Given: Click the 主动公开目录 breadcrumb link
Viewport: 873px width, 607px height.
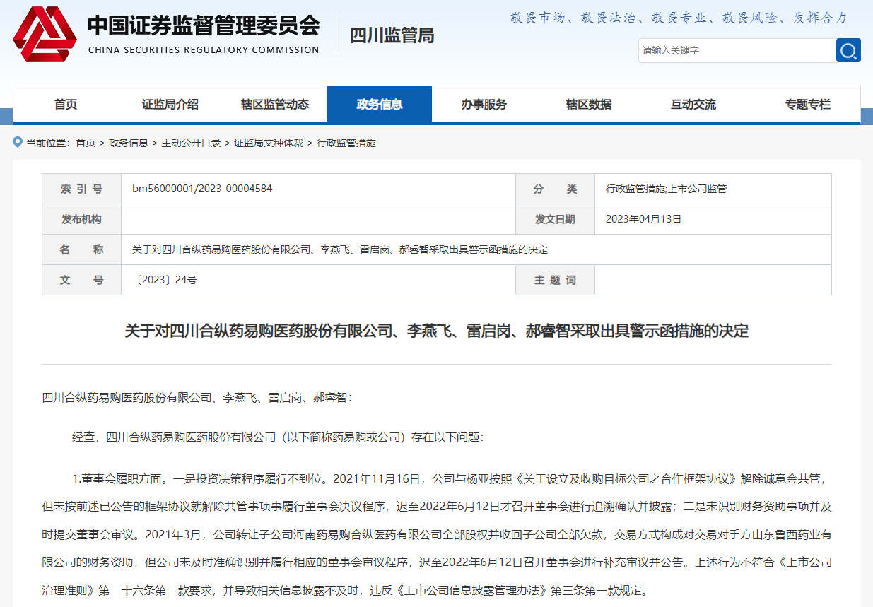Looking at the screenshot, I should coord(191,143).
